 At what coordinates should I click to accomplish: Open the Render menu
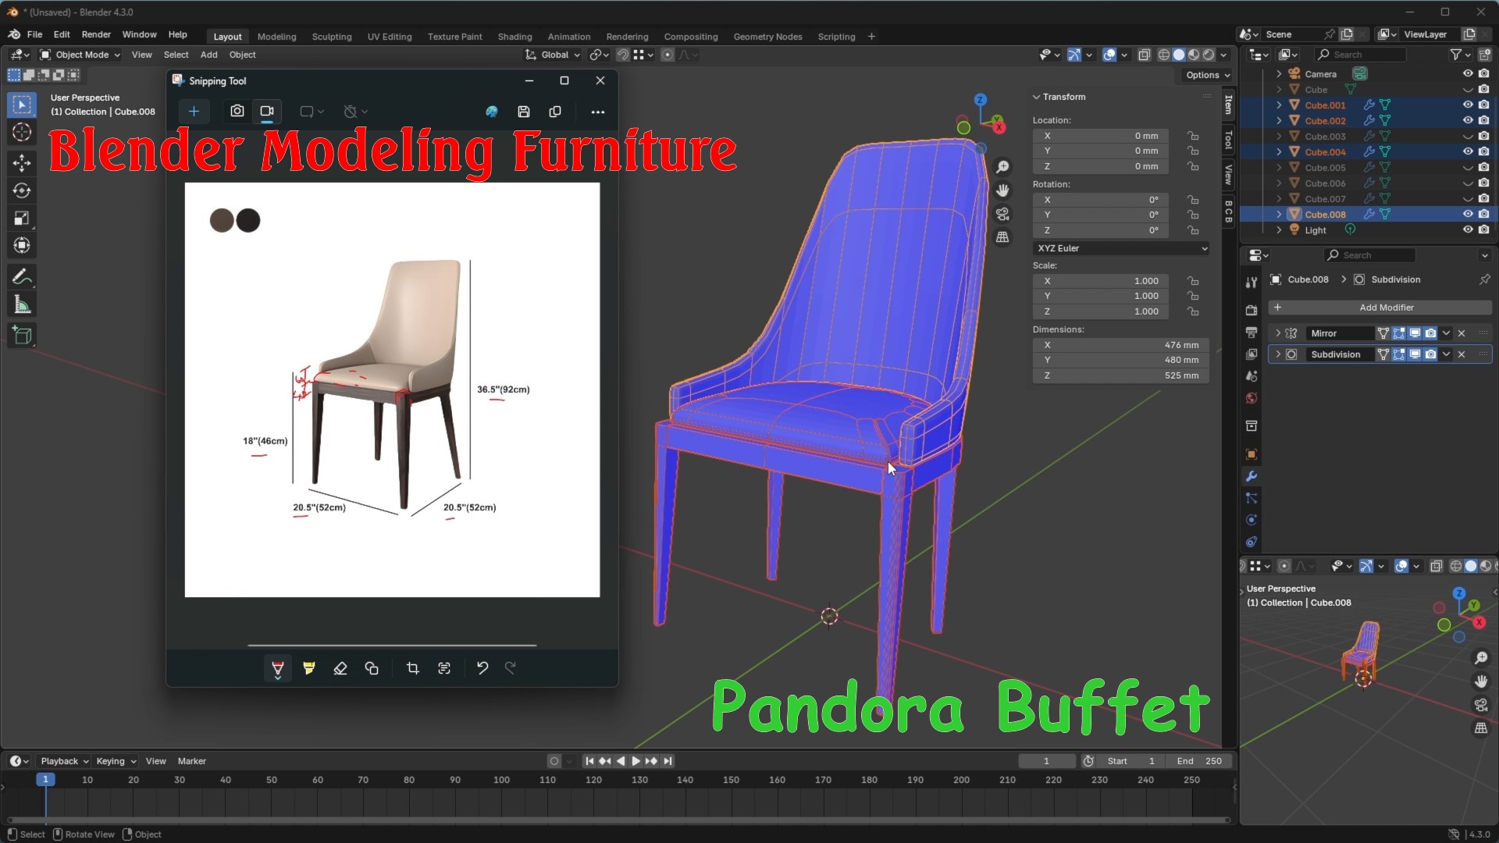[96, 34]
